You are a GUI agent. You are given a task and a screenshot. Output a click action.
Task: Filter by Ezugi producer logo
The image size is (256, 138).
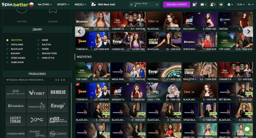point(58,106)
